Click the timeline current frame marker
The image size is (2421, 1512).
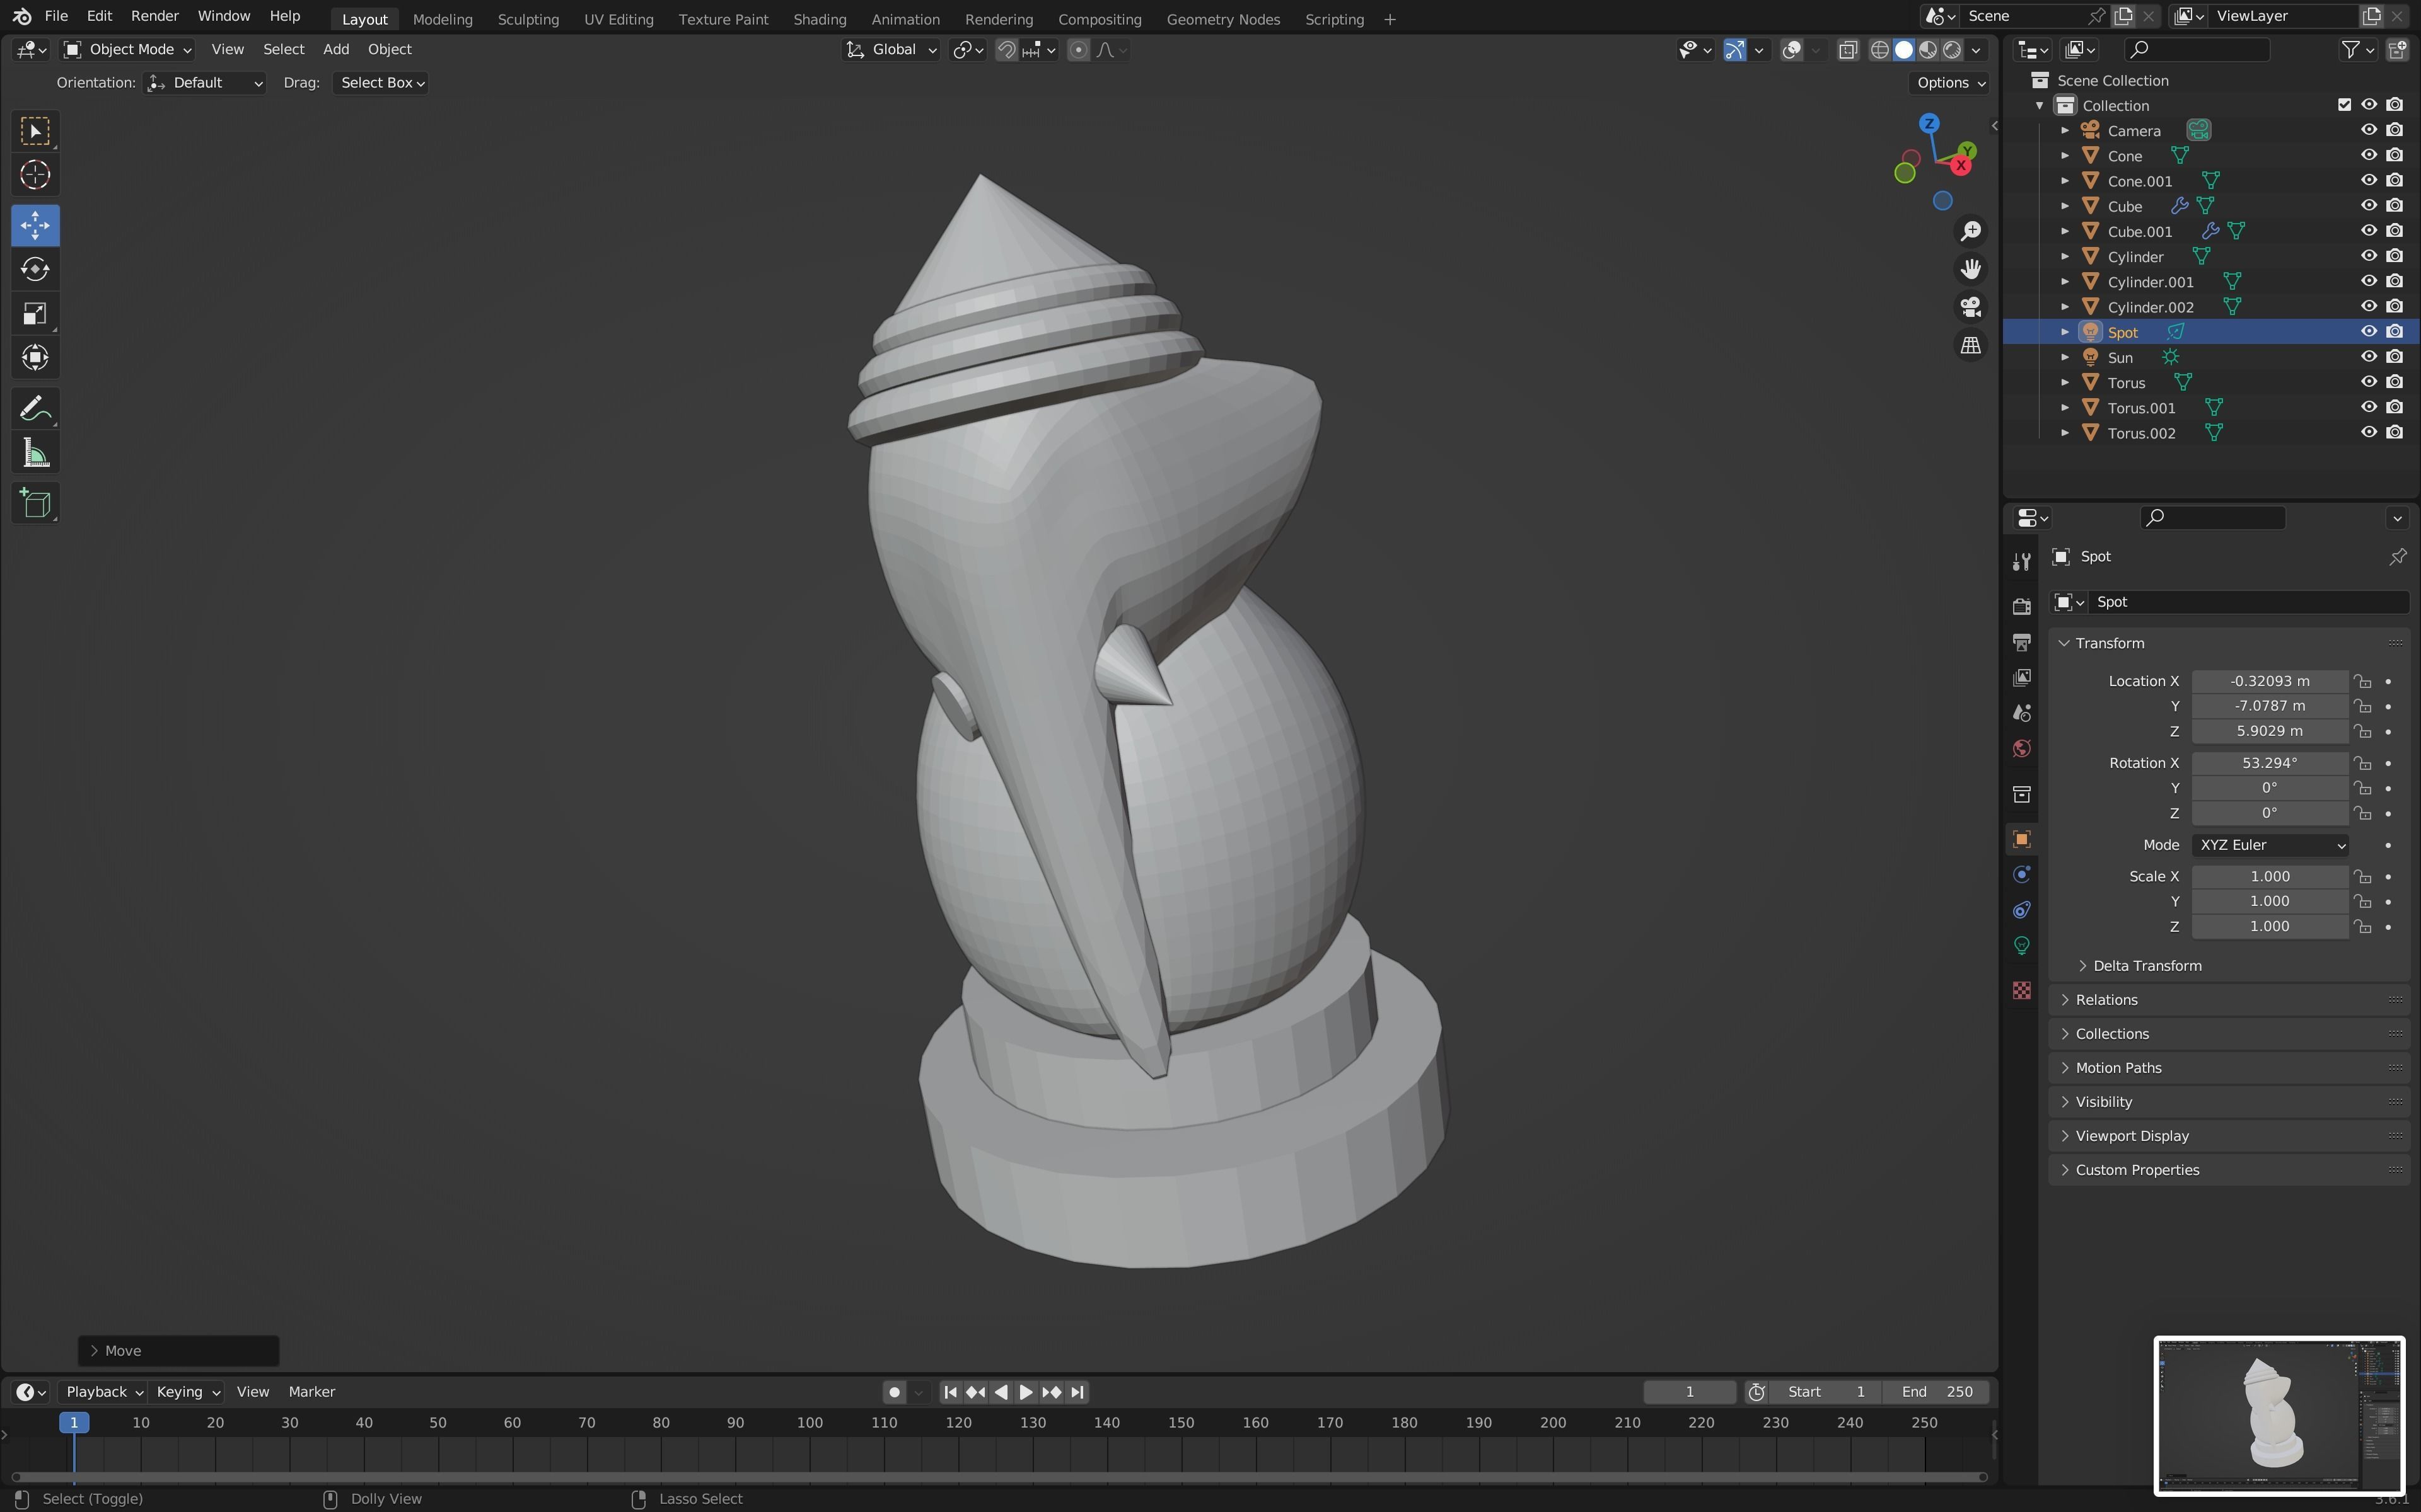point(74,1422)
